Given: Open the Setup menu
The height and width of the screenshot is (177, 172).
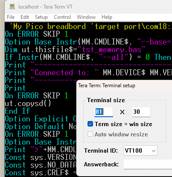Looking at the screenshot, I should [41, 17].
